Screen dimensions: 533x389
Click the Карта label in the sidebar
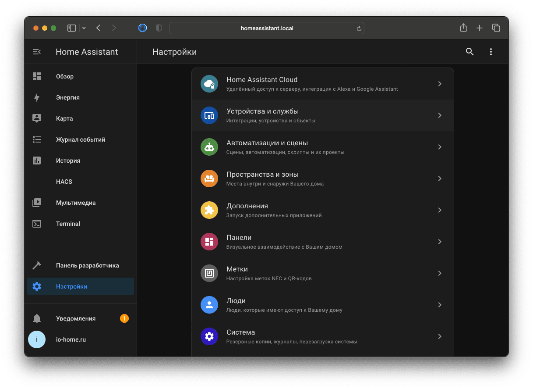(64, 118)
